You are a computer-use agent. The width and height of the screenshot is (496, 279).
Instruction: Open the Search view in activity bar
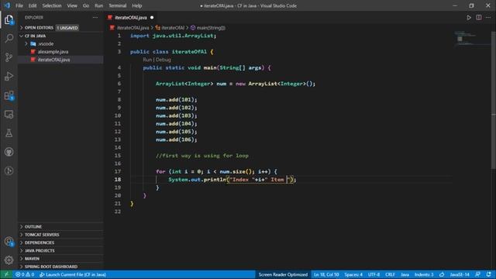9,39
